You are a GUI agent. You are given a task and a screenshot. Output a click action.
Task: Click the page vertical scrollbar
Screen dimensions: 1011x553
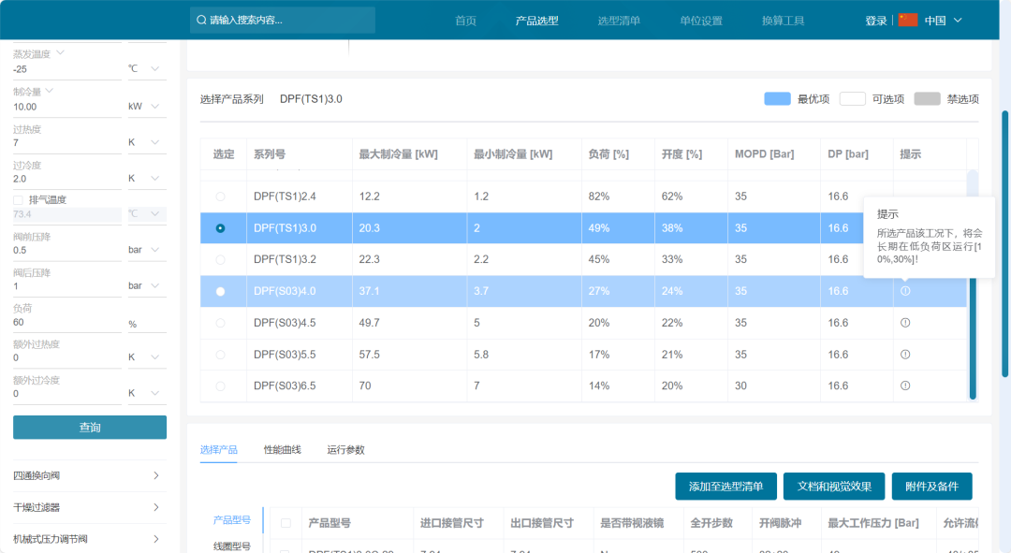tap(1004, 243)
